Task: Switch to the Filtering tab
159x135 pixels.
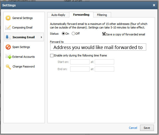Action: pyautogui.click(x=102, y=15)
